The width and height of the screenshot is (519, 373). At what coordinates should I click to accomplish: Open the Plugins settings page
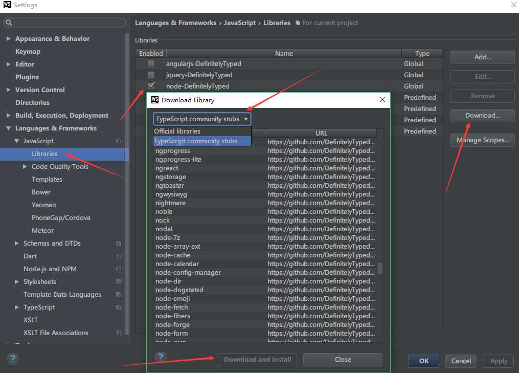pyautogui.click(x=27, y=77)
